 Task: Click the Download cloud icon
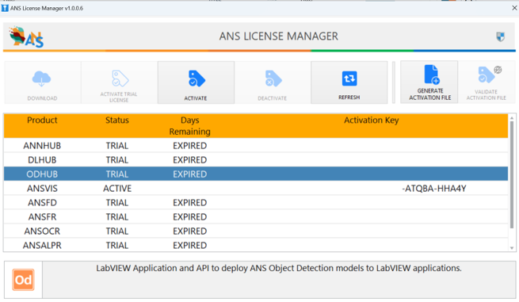(42, 78)
